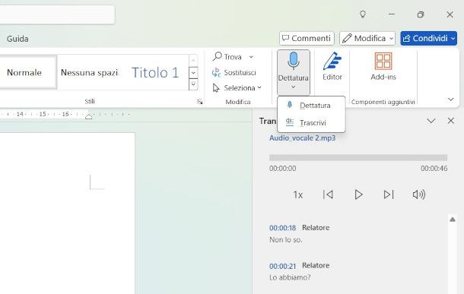This screenshot has height=294, width=464.
Task: Select the transcript text 'Lo abbiamo?'
Action: pyautogui.click(x=290, y=277)
